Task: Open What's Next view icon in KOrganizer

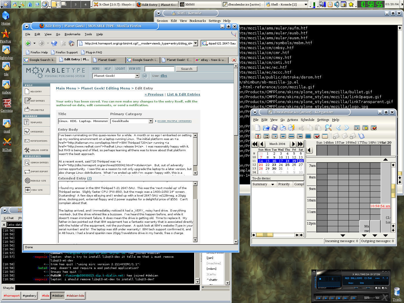Action: click(258, 136)
